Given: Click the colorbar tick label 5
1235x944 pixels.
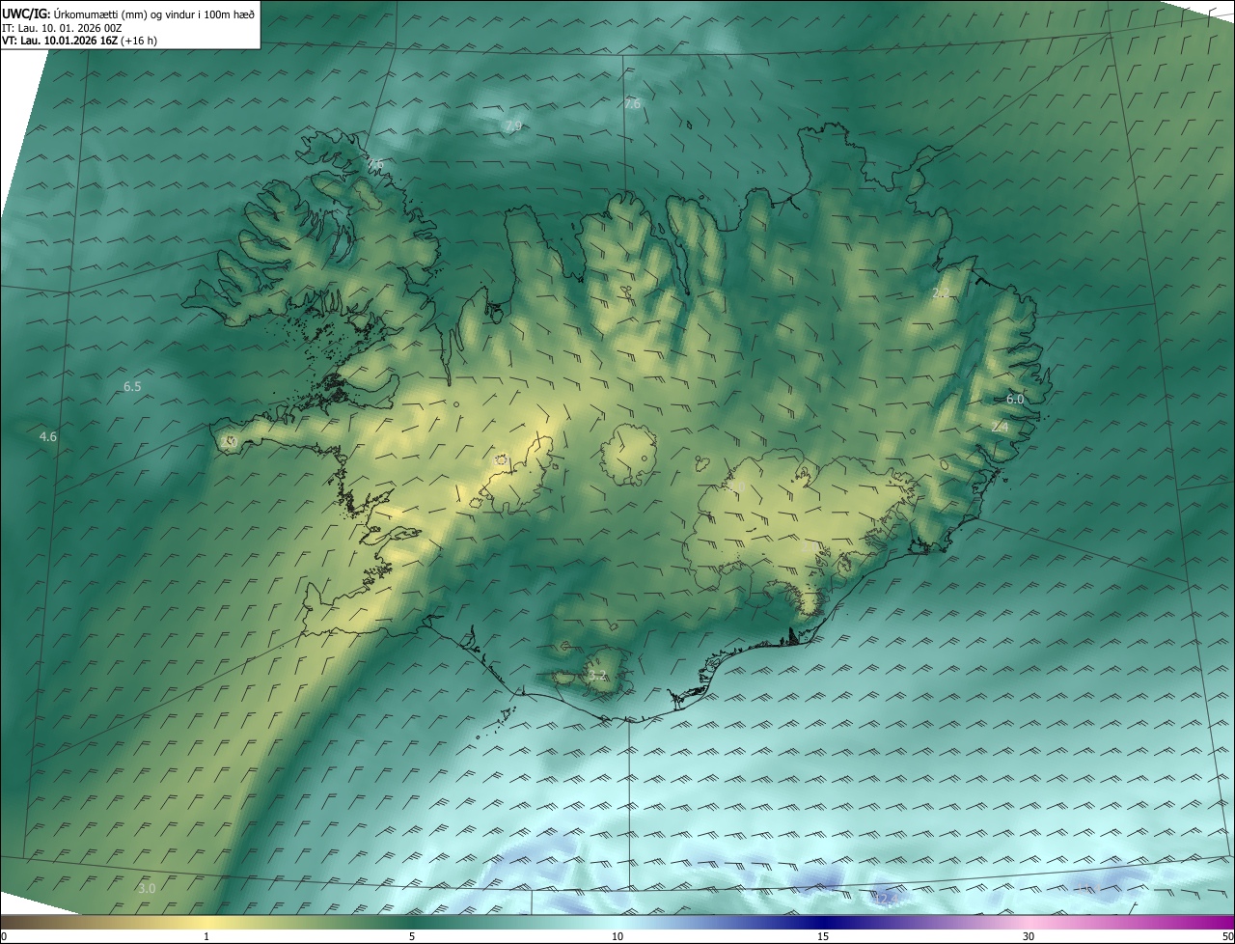Looking at the screenshot, I should point(412,937).
